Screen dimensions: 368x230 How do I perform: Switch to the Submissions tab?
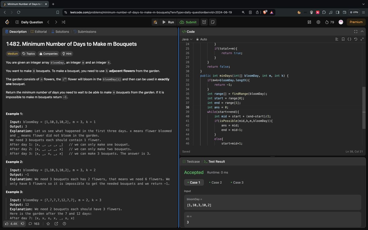pyautogui.click(x=85, y=32)
